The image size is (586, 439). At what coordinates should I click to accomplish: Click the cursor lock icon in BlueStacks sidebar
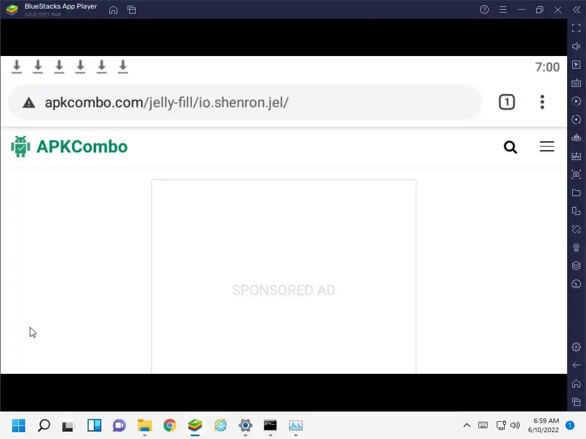click(x=576, y=65)
